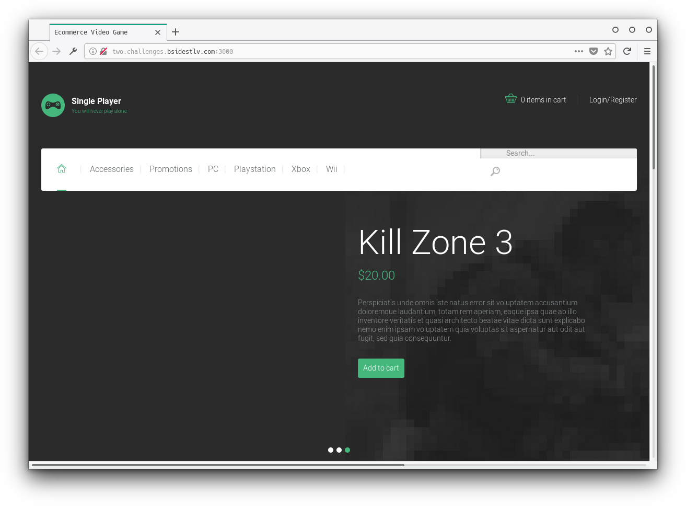Show site information icon in address bar
This screenshot has height=507, width=686.
coord(93,51)
